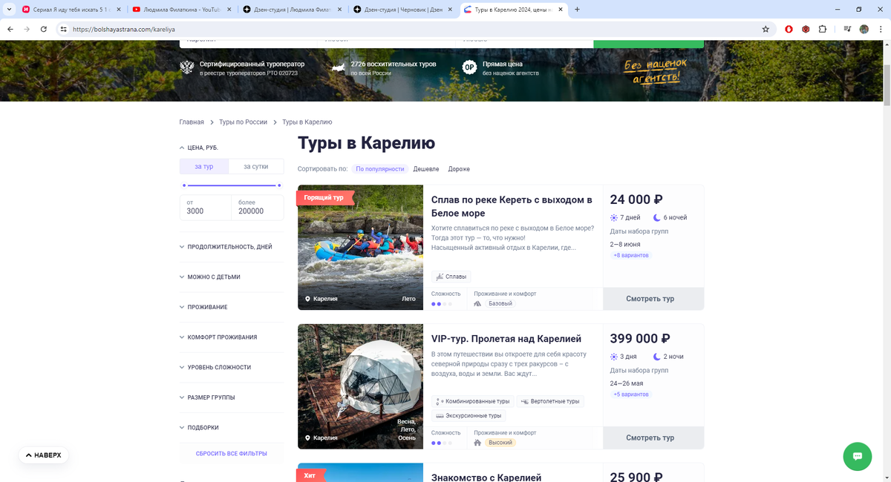
Task: Click the left handle of price slider
Action: pos(184,185)
